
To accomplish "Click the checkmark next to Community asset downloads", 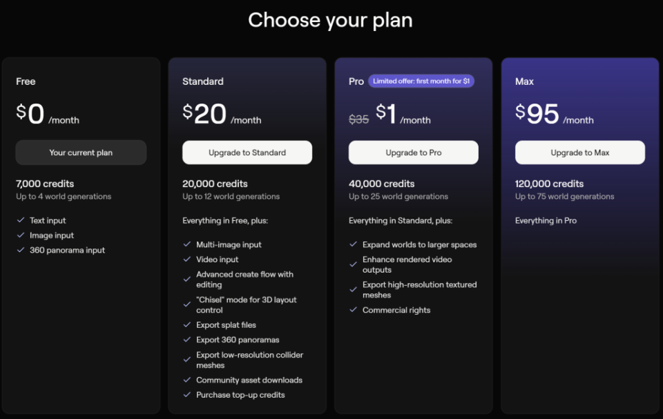I will pos(186,380).
